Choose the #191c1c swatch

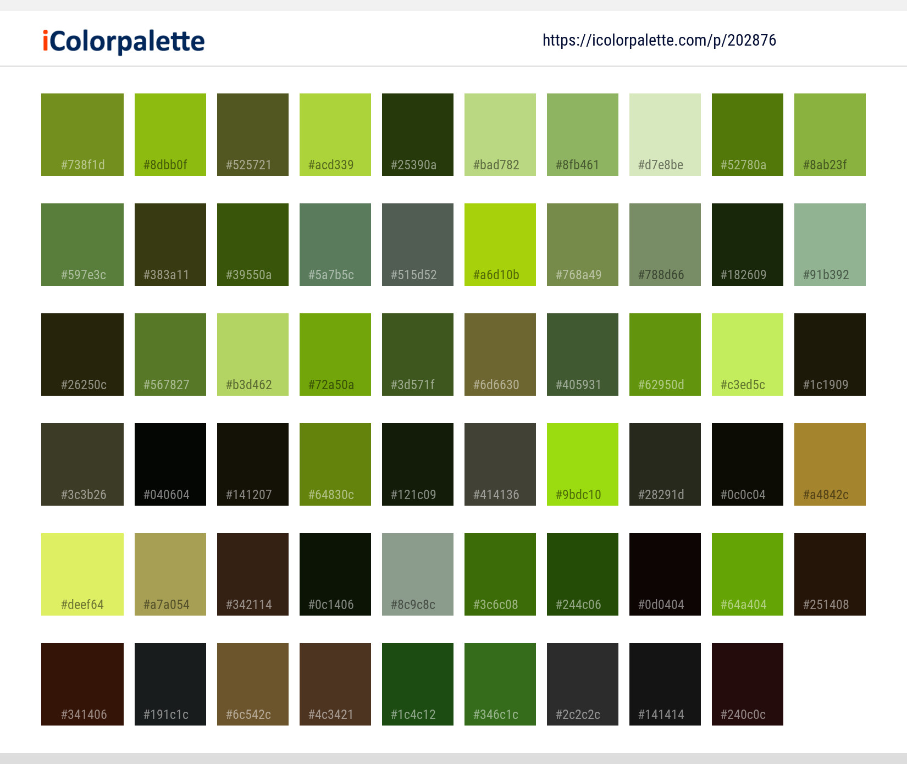coord(170,684)
